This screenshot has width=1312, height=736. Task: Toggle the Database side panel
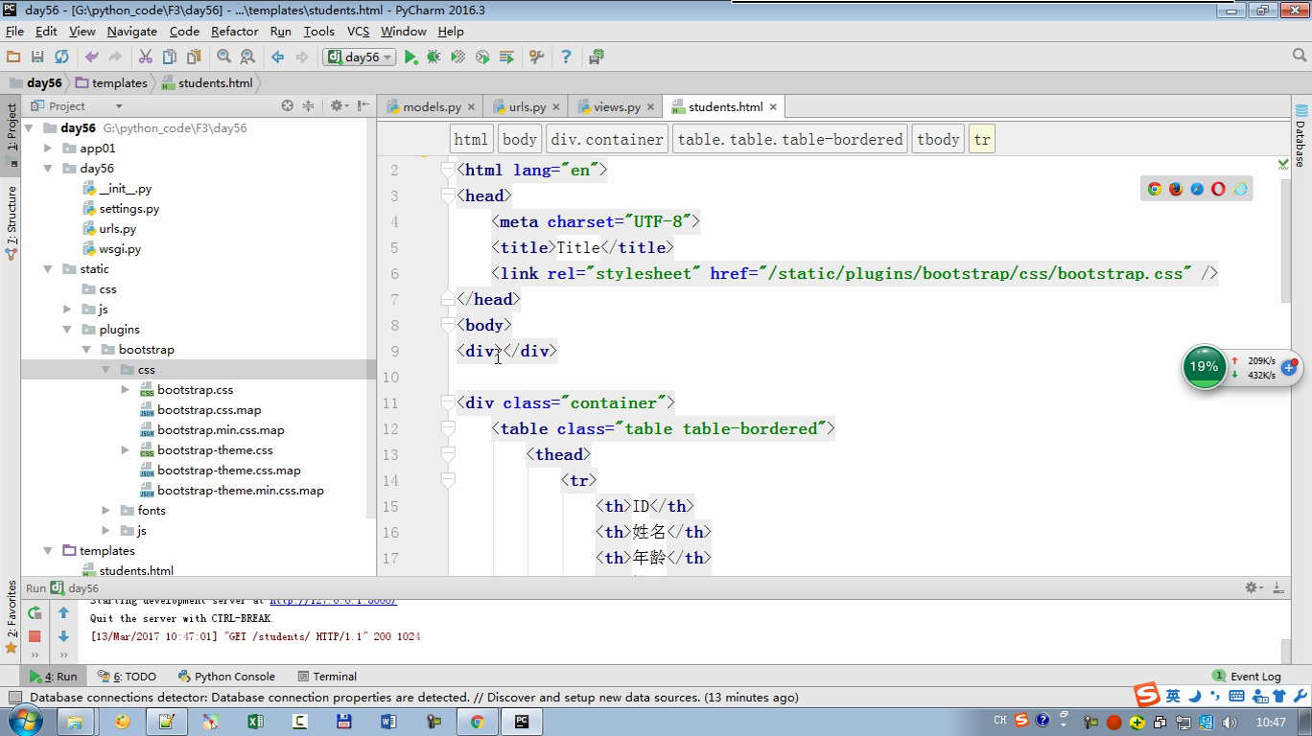(1301, 136)
